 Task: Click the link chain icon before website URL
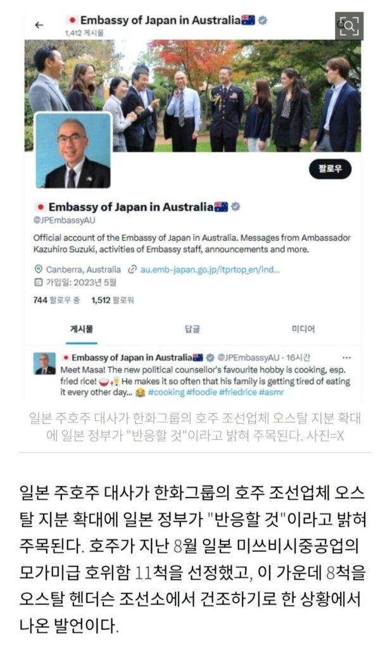pos(132,269)
